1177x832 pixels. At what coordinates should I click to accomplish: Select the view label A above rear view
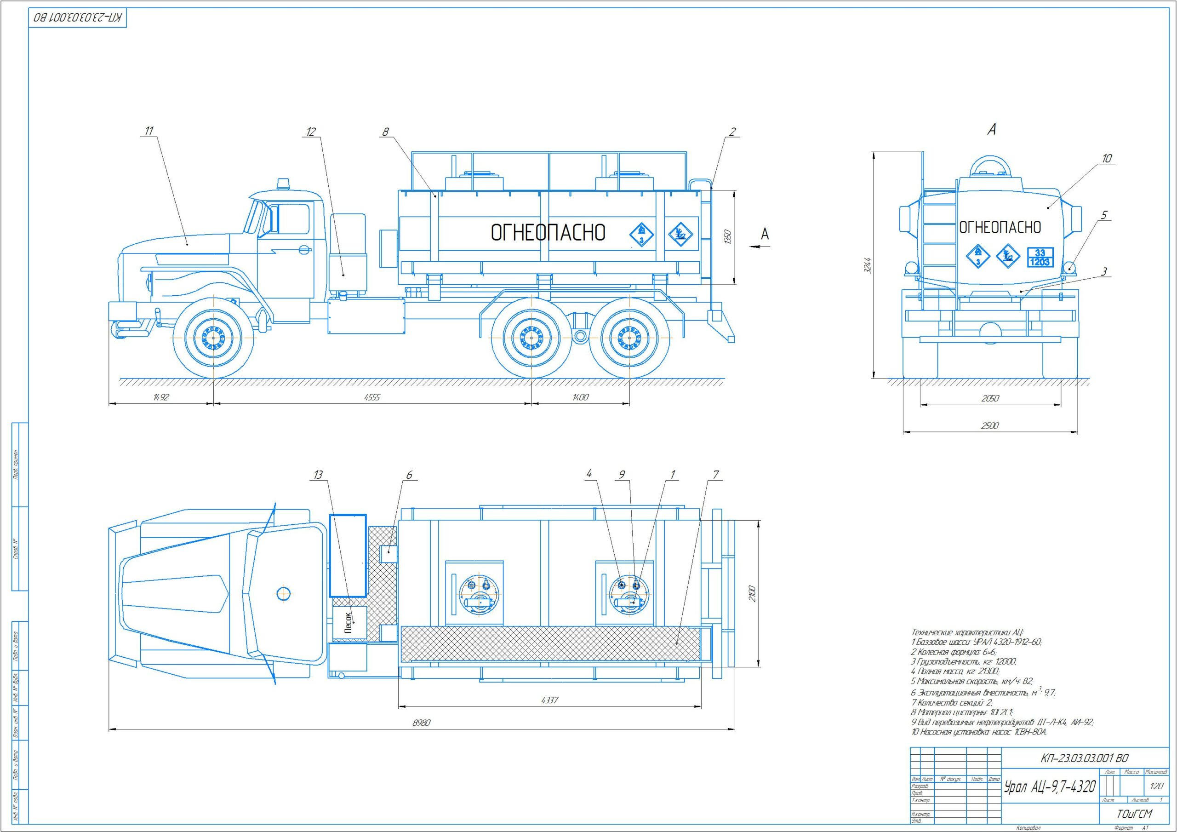pyautogui.click(x=992, y=130)
